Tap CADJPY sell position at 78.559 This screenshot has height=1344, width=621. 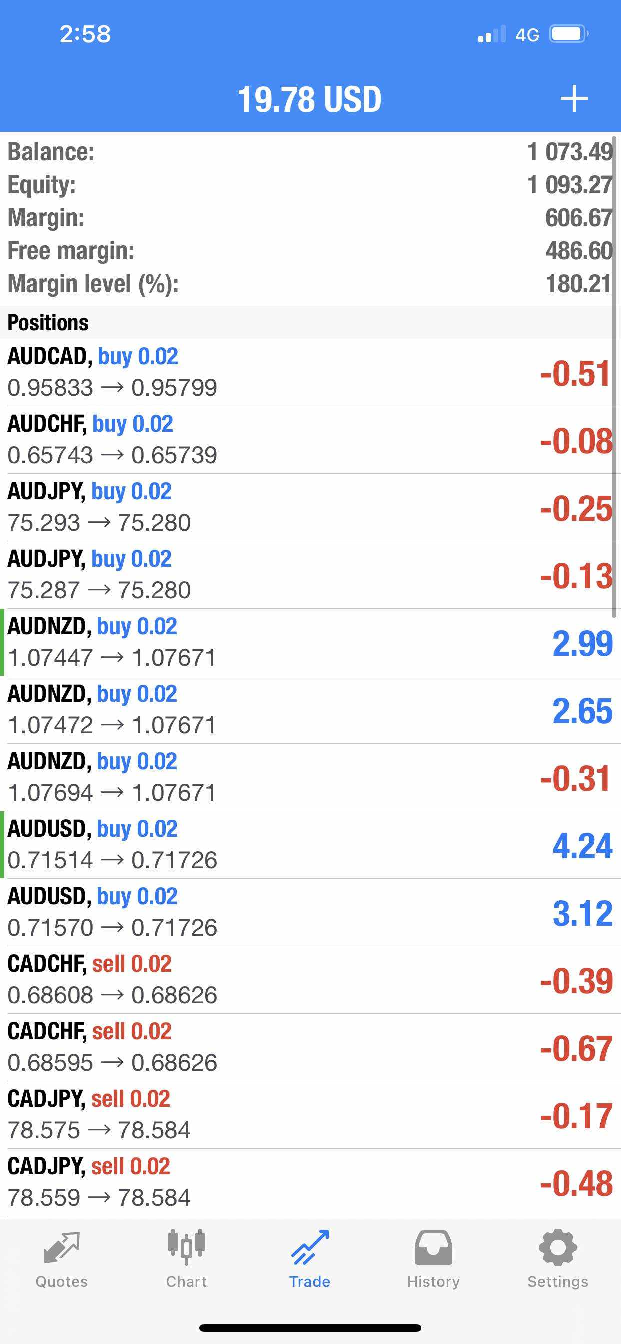tap(308, 1182)
